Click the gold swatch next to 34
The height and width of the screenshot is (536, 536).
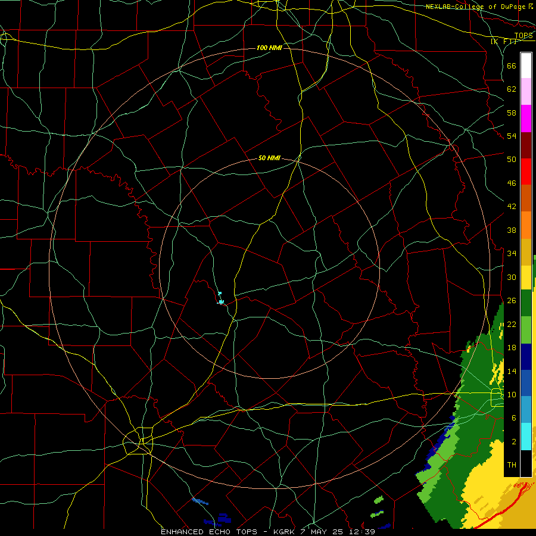[x=526, y=252]
